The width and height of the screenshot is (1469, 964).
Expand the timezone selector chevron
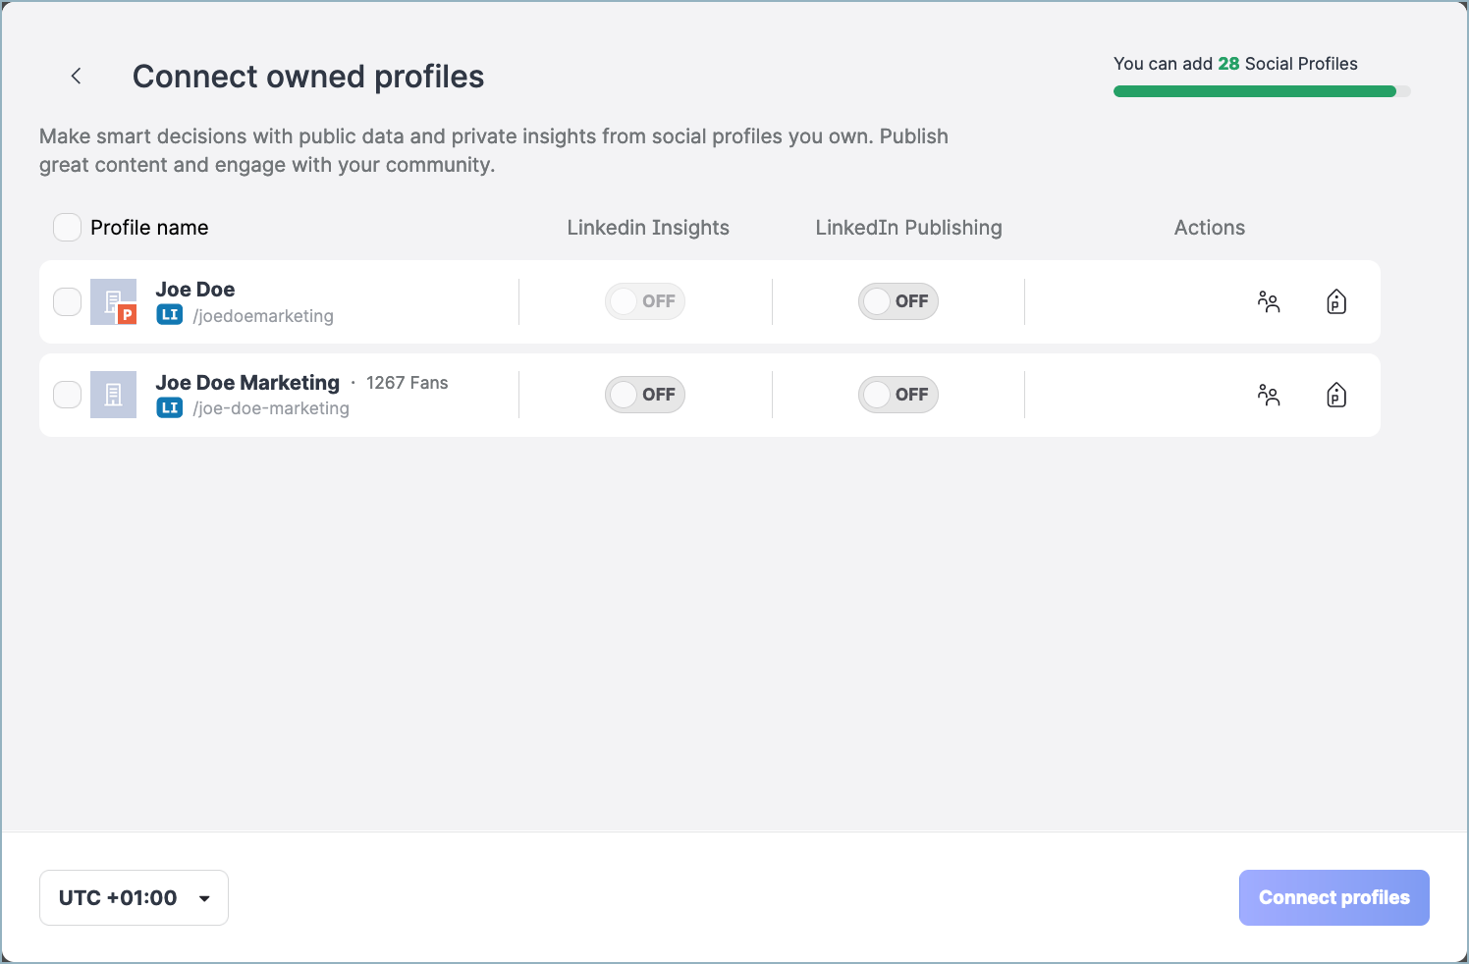coord(204,898)
